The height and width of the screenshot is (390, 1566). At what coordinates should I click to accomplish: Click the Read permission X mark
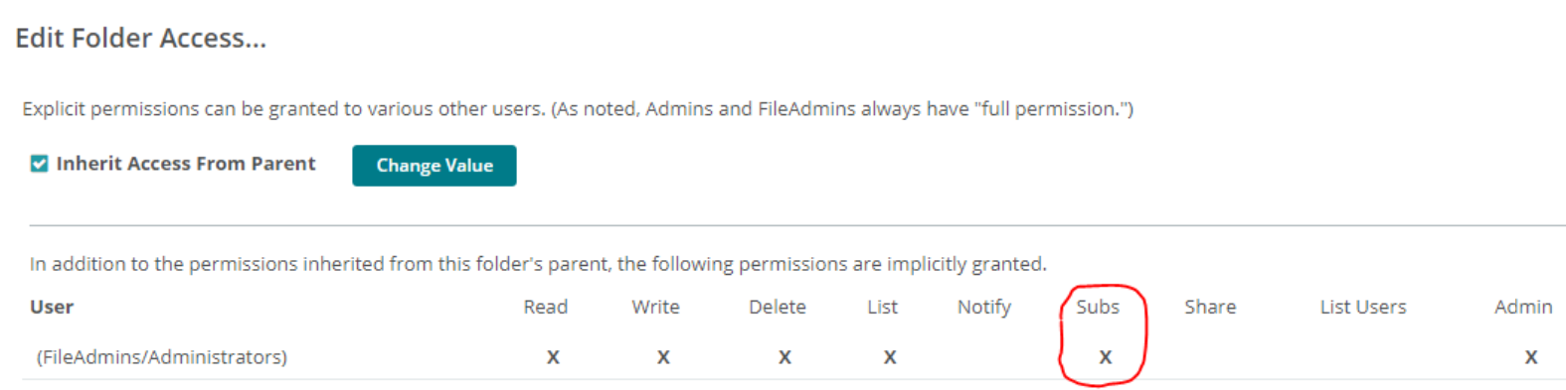[x=553, y=357]
